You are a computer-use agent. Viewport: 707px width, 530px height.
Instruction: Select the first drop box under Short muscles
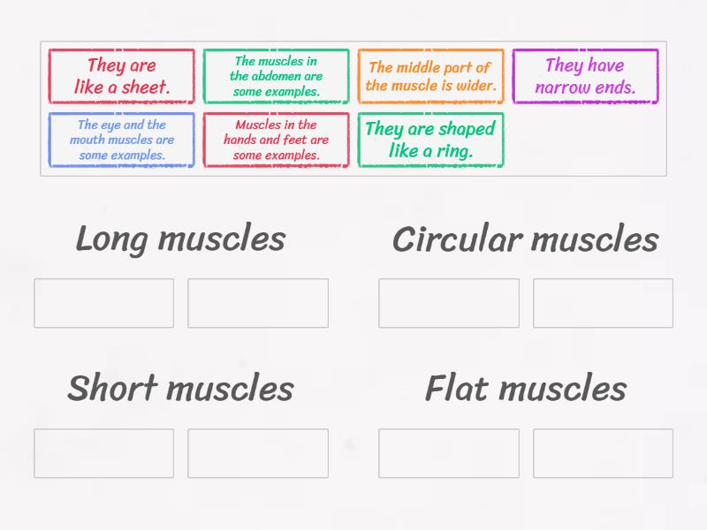pyautogui.click(x=103, y=452)
